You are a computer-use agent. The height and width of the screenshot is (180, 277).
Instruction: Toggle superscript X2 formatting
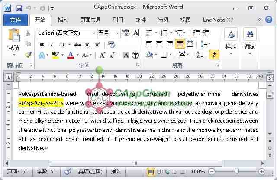[98, 45]
